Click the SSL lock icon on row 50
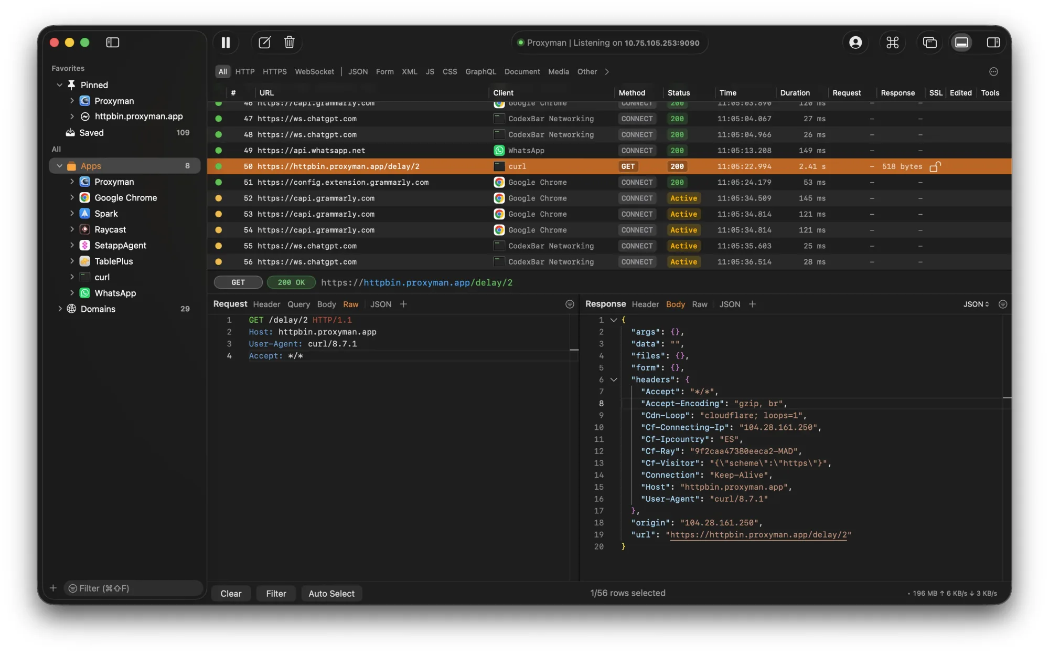This screenshot has width=1049, height=654. coord(935,166)
